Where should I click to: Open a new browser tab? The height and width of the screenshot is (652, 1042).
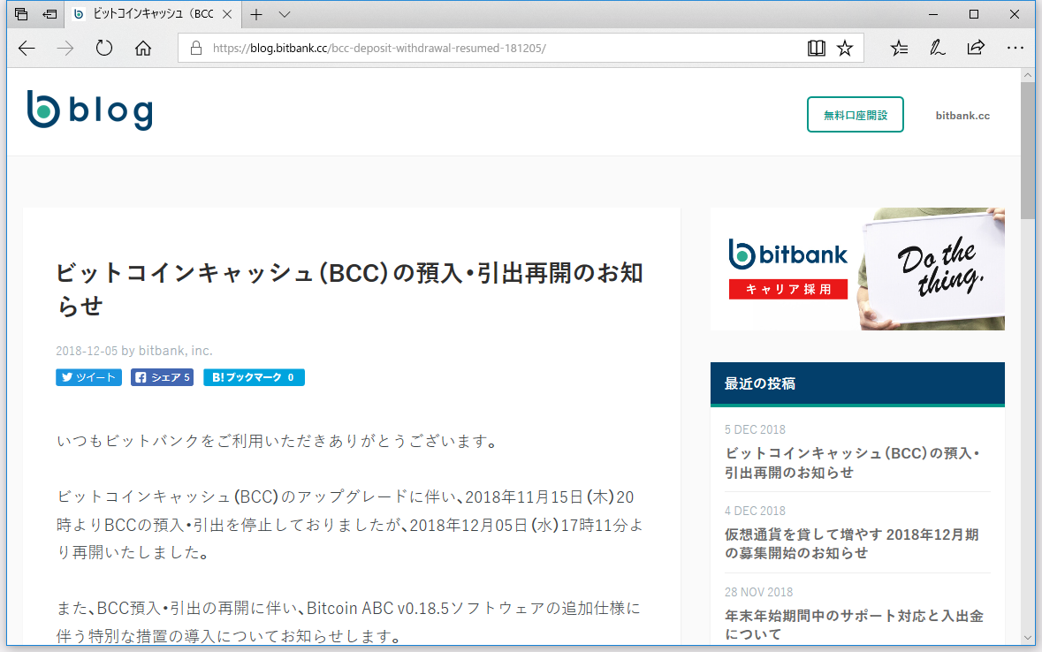(x=256, y=14)
